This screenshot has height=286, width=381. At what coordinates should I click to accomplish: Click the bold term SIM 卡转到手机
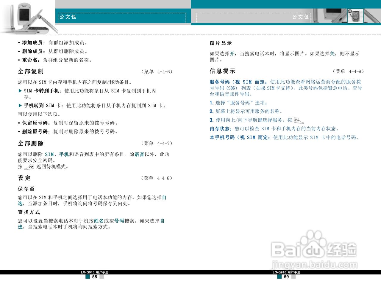pos(42,91)
